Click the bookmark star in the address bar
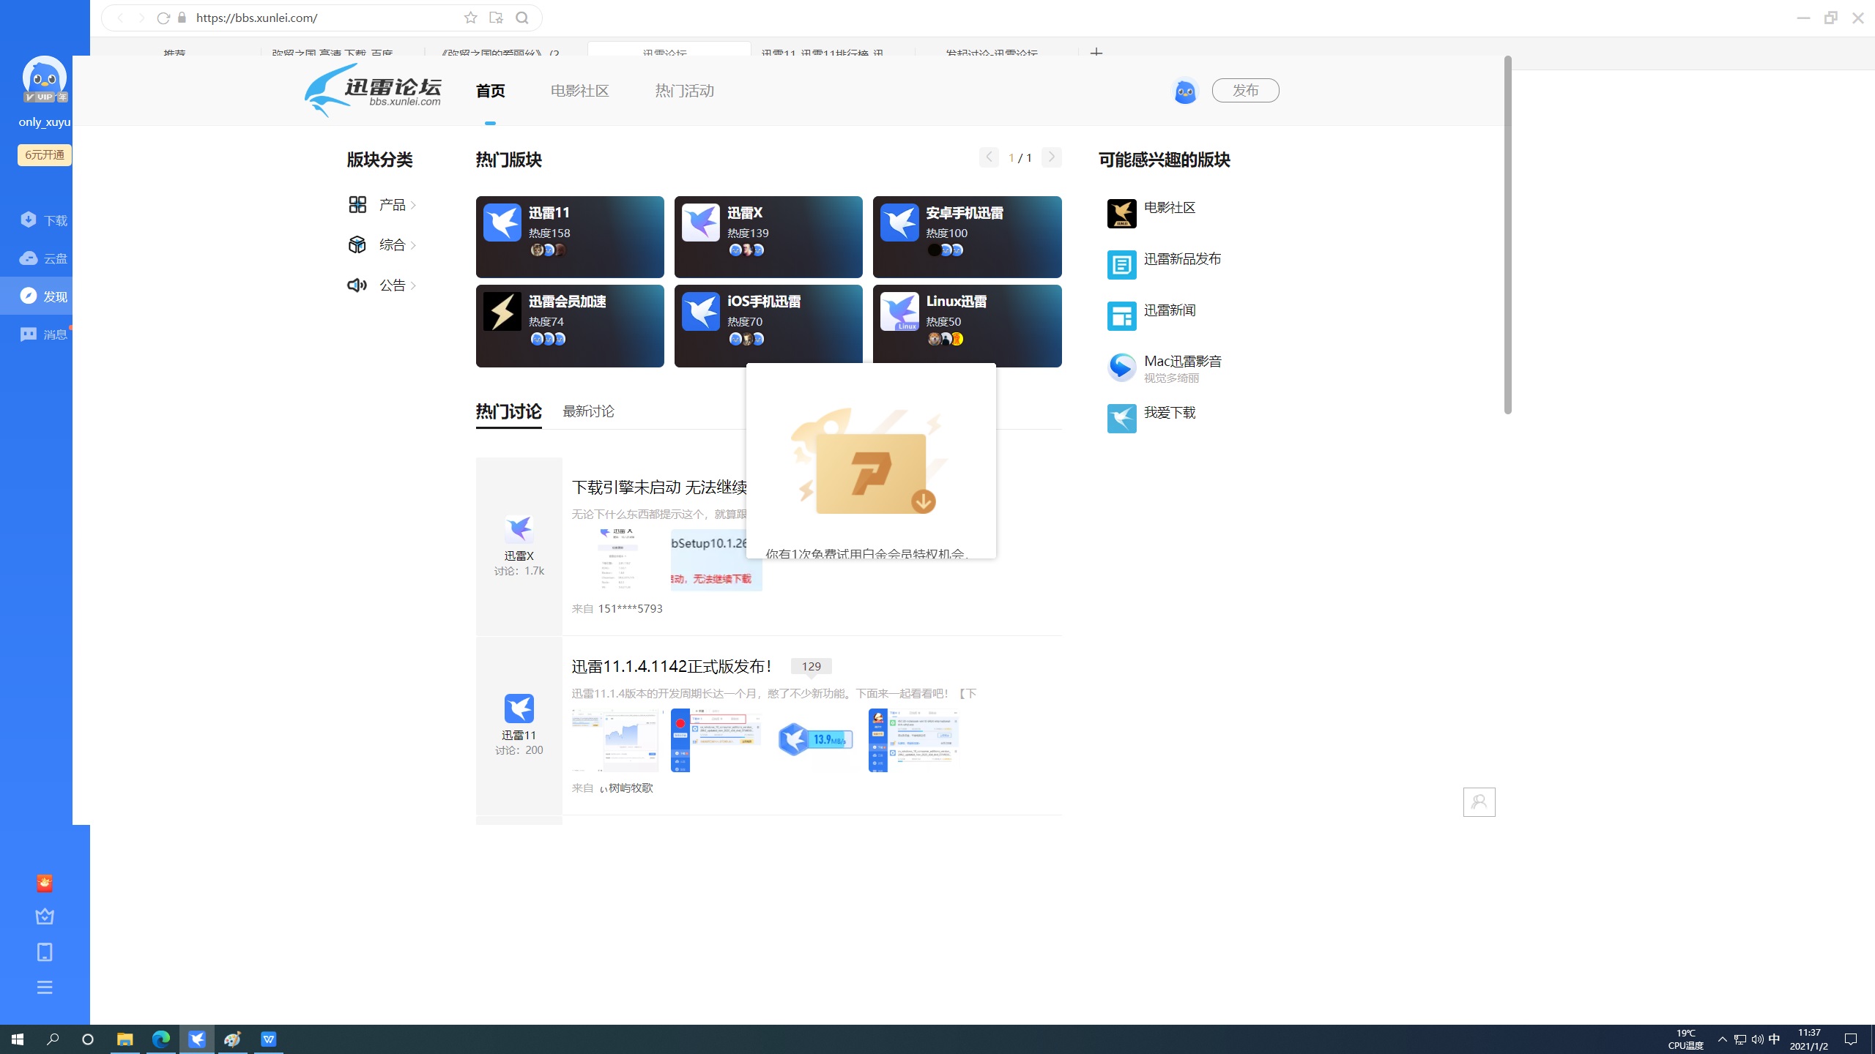The height and width of the screenshot is (1054, 1875). pyautogui.click(x=470, y=18)
